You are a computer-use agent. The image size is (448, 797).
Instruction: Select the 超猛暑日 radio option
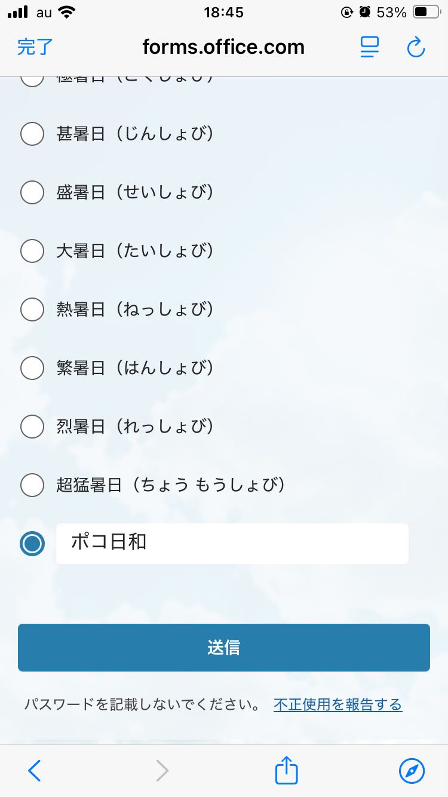[x=32, y=485]
